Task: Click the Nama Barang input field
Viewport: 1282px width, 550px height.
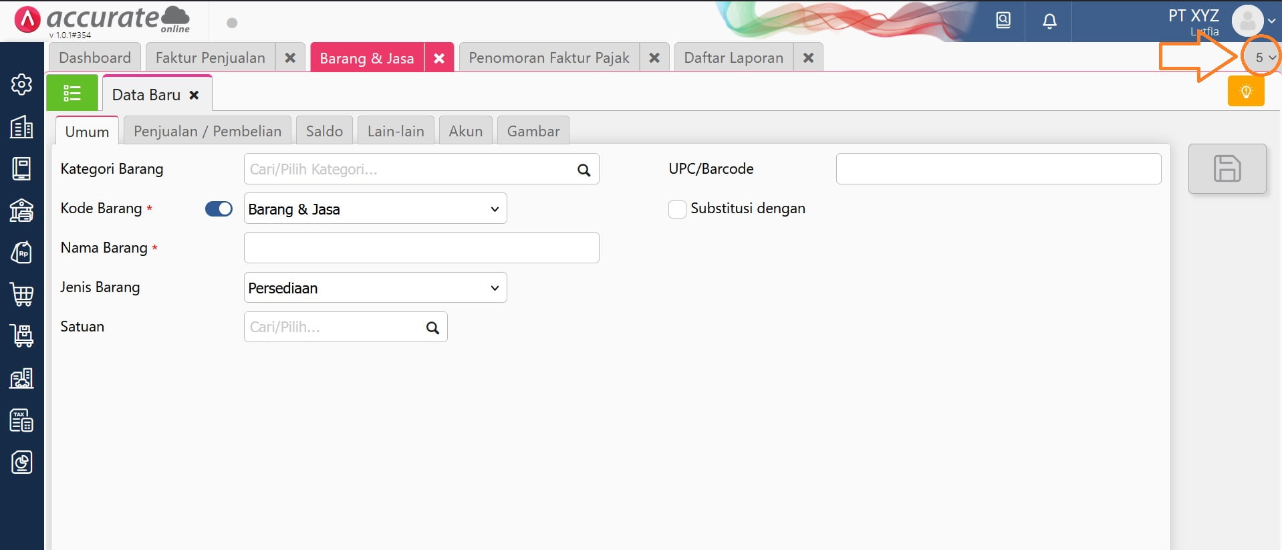Action: (x=421, y=248)
